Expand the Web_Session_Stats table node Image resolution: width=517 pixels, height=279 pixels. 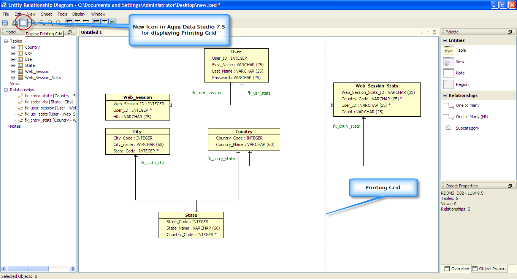[13, 78]
